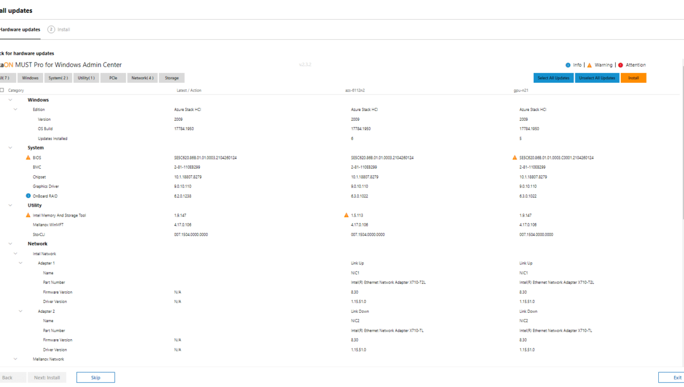Click the BIOS version containing C0001

[x=556, y=158]
